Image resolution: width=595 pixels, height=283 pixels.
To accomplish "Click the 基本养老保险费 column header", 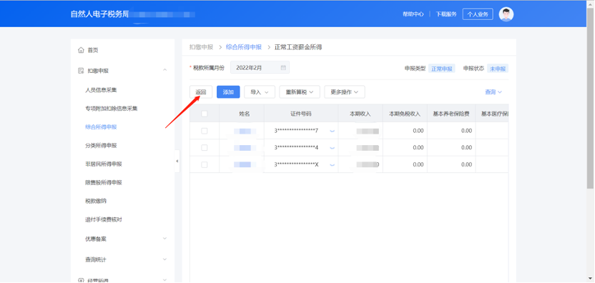I will click(451, 114).
